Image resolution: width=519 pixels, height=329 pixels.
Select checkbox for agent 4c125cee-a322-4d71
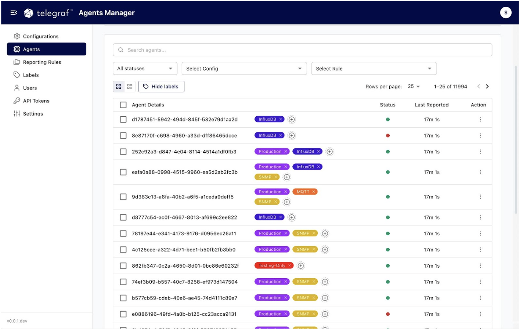tap(123, 249)
